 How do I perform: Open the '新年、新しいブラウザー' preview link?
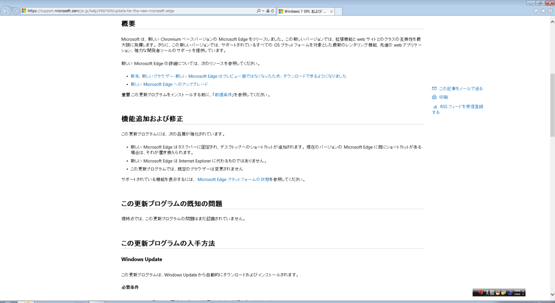pos(238,76)
